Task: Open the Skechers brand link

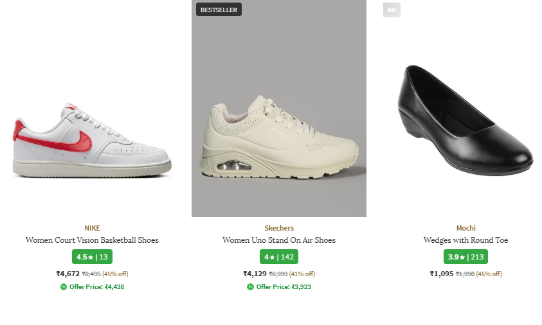Action: 279,228
